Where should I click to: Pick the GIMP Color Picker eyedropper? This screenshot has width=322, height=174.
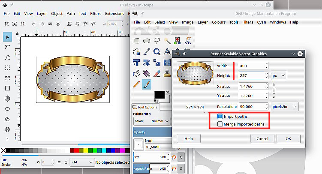point(146,51)
